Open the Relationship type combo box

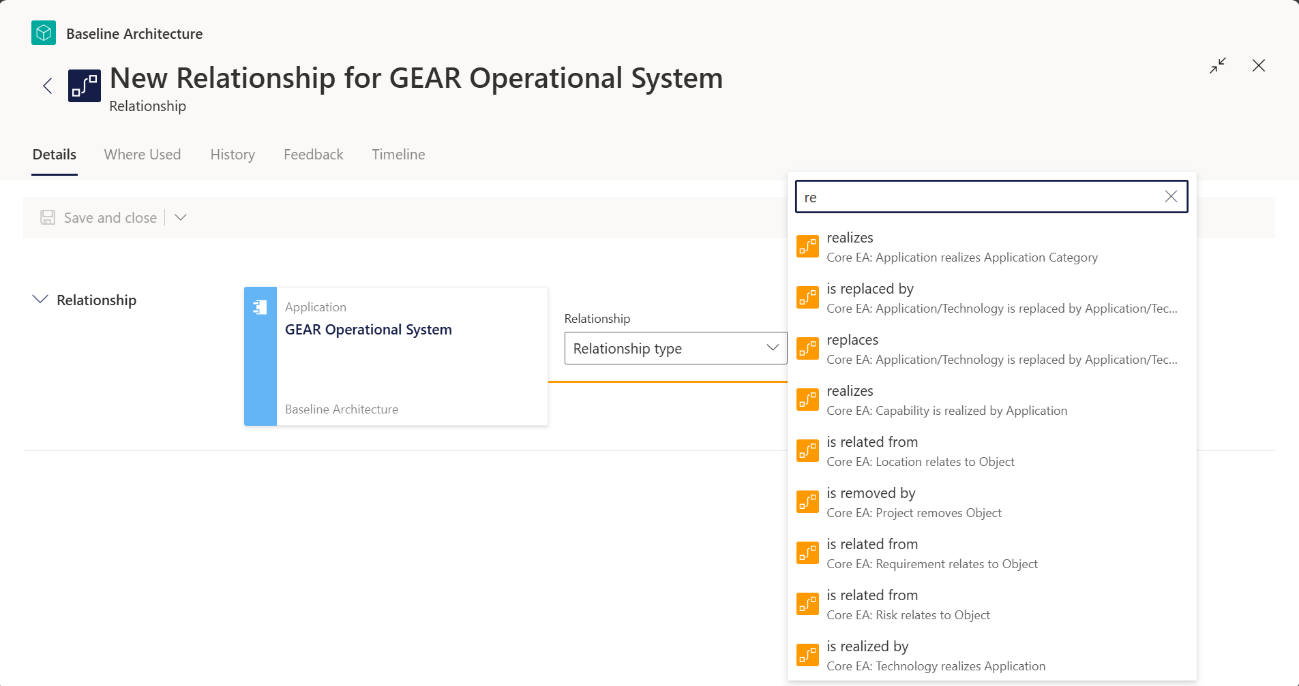(676, 348)
